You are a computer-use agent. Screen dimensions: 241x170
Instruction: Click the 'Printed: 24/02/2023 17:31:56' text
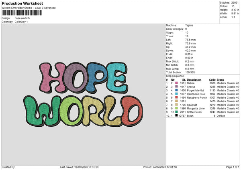(x=160, y=167)
